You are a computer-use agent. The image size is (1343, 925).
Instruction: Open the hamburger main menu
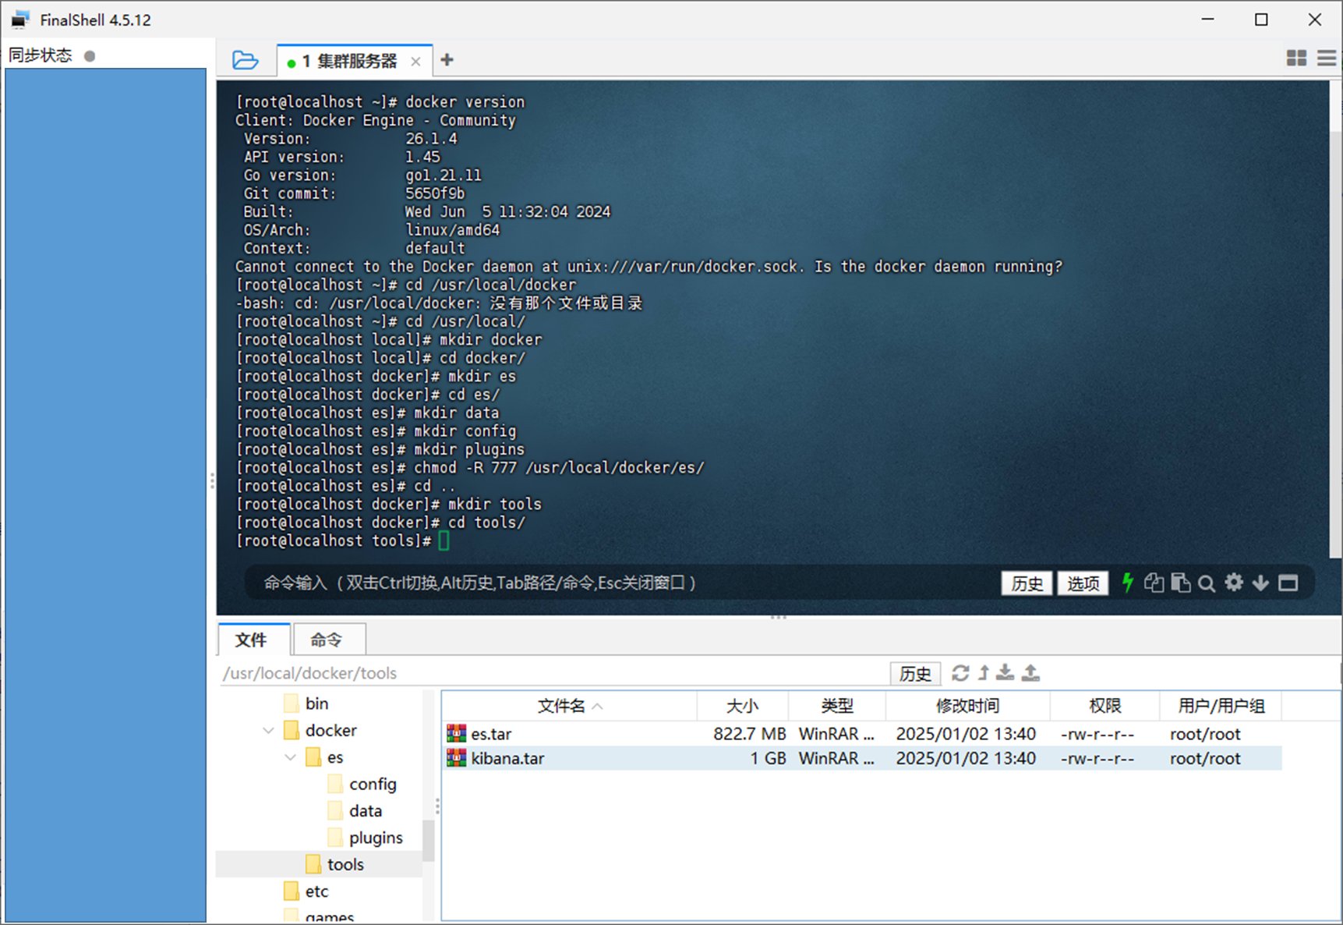tap(1327, 58)
